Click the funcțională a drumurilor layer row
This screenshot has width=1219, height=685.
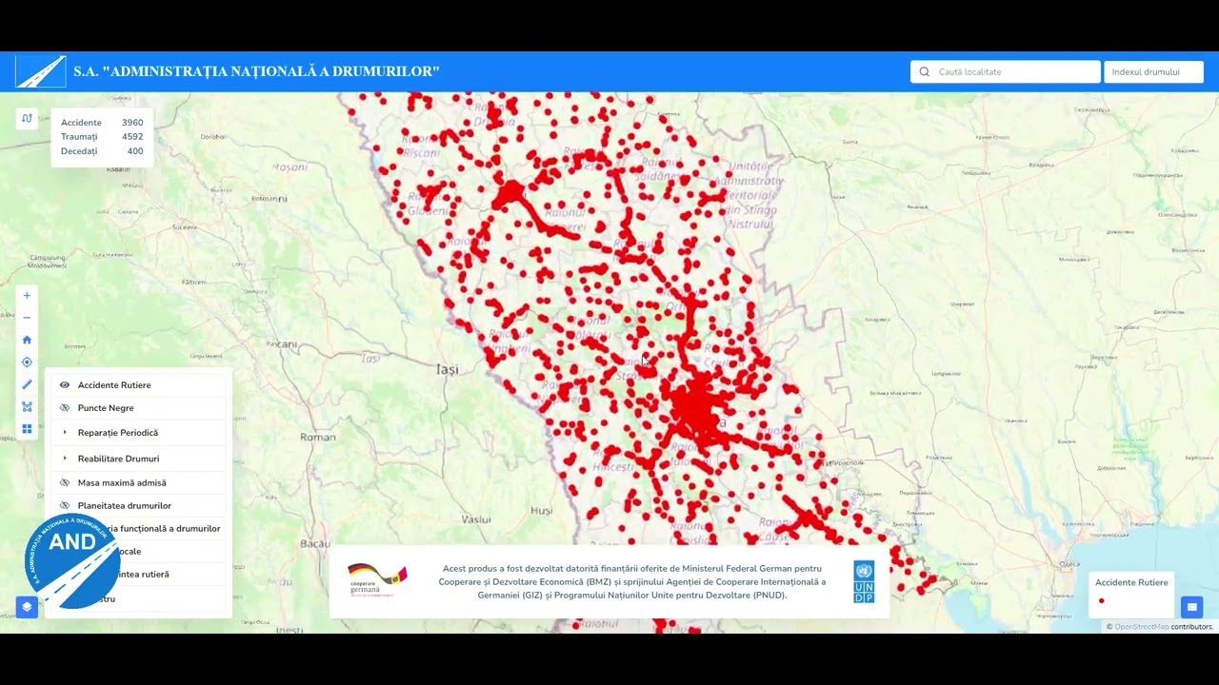coord(139,529)
